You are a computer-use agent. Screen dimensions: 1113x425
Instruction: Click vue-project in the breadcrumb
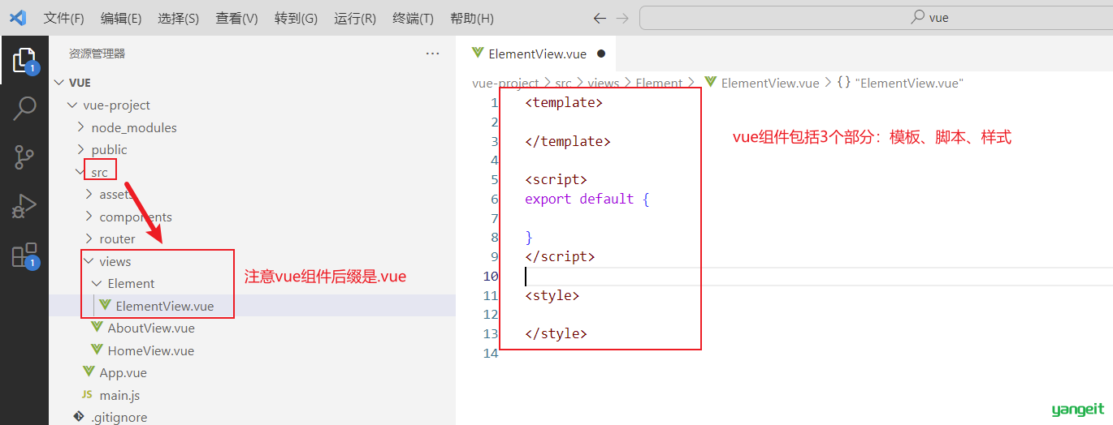tap(505, 83)
